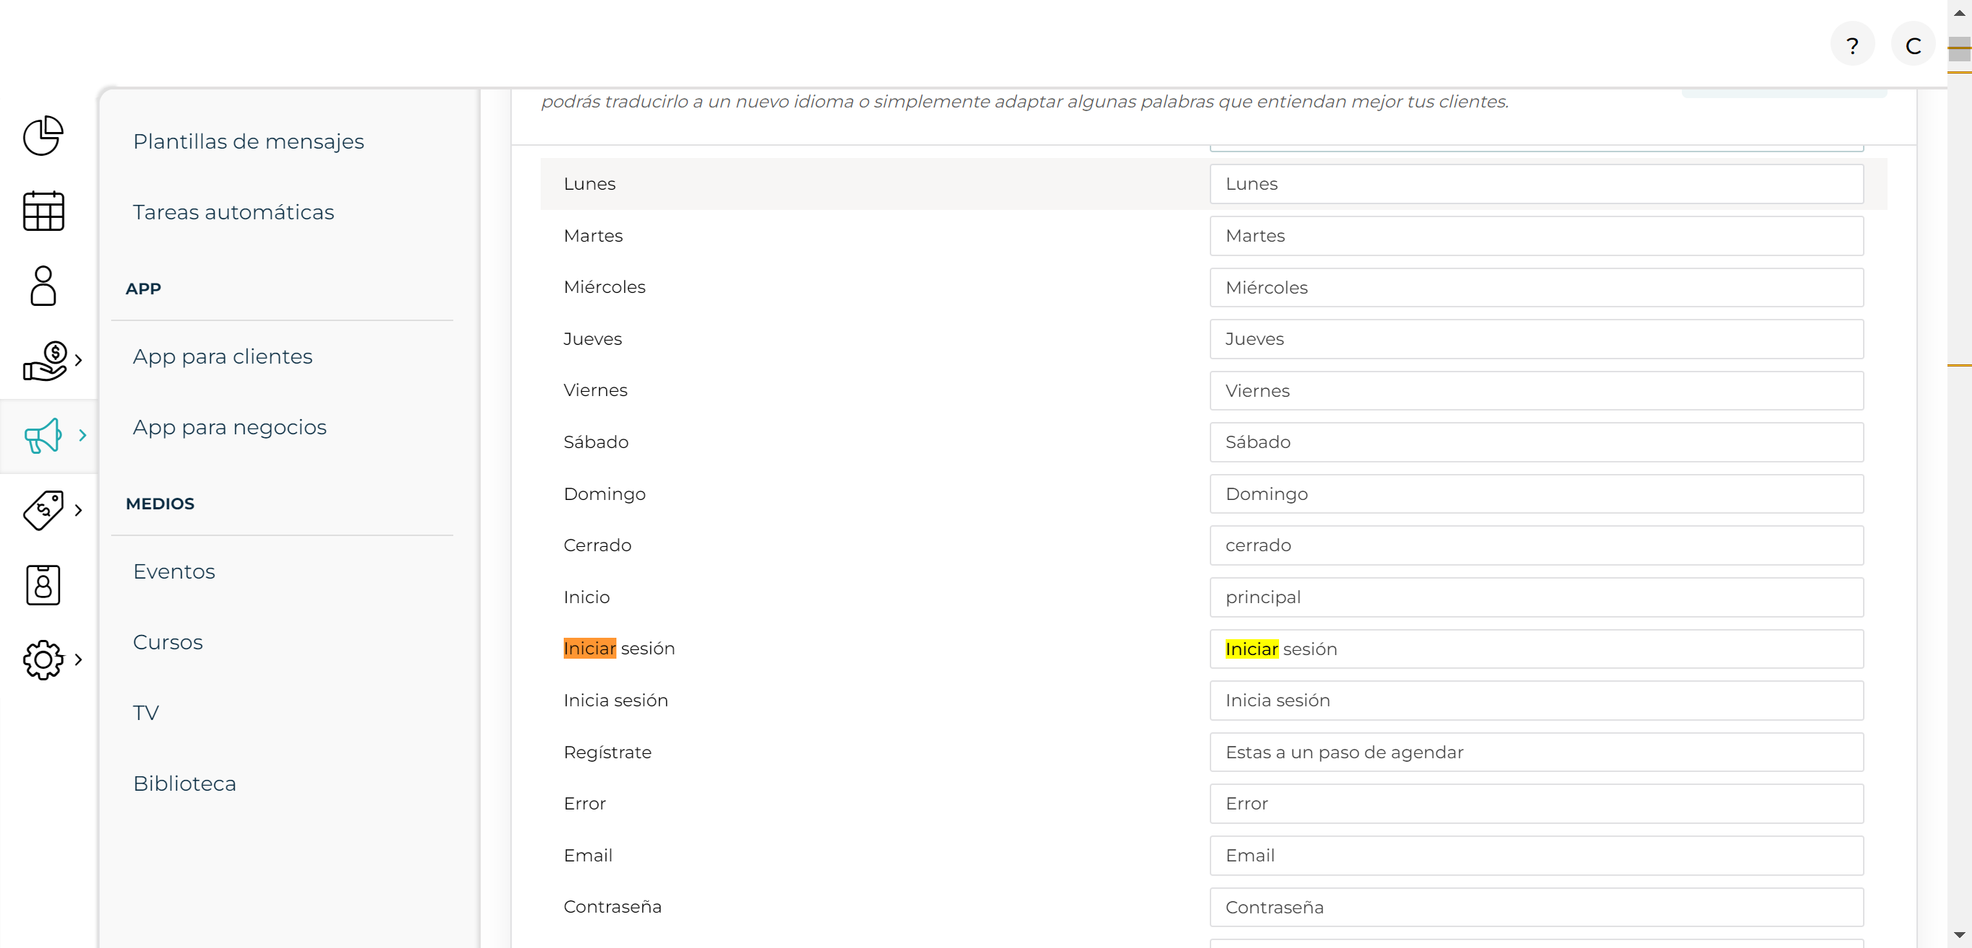Expand the megaphone marketing chevron

[x=82, y=435]
